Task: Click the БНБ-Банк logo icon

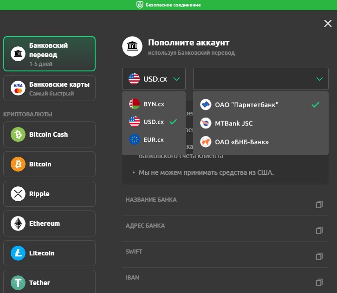Action: pos(206,142)
